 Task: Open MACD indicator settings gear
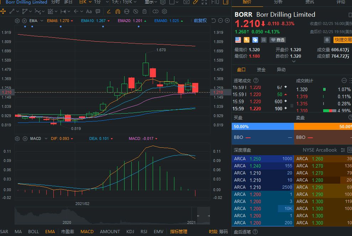tap(17, 138)
